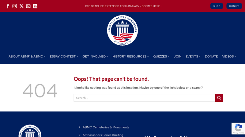Click into the Search input field
This screenshot has height=137, width=245.
click(144, 98)
